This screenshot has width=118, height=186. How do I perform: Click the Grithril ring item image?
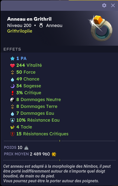click(100, 28)
